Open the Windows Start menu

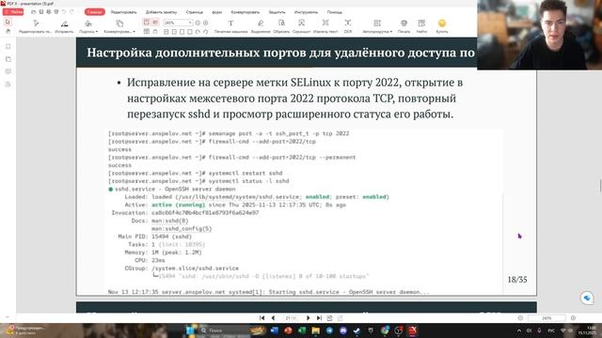click(190, 330)
